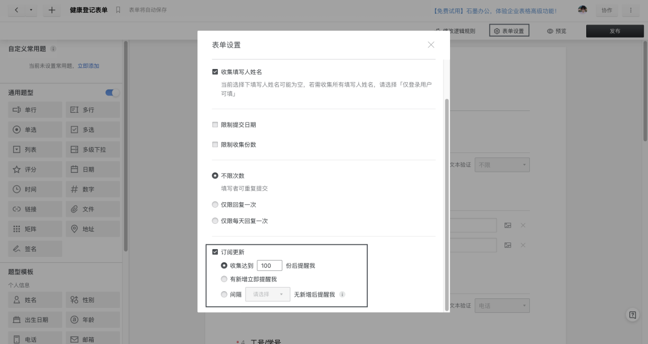Add the address (地址) question type

[x=92, y=229]
